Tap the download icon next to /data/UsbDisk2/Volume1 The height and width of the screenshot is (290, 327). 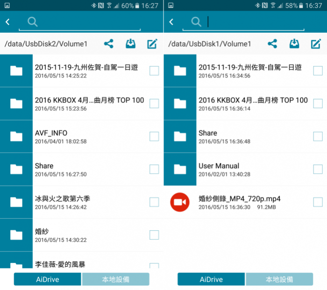click(x=130, y=43)
